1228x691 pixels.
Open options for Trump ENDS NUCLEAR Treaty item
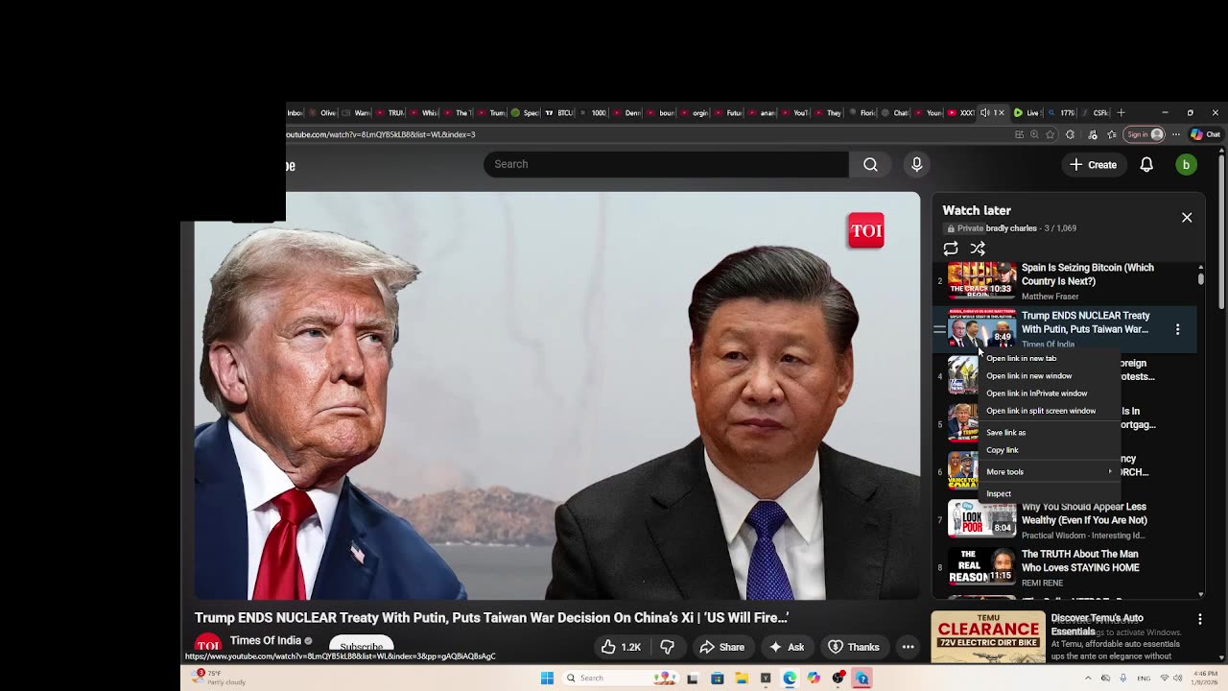click(x=1178, y=329)
